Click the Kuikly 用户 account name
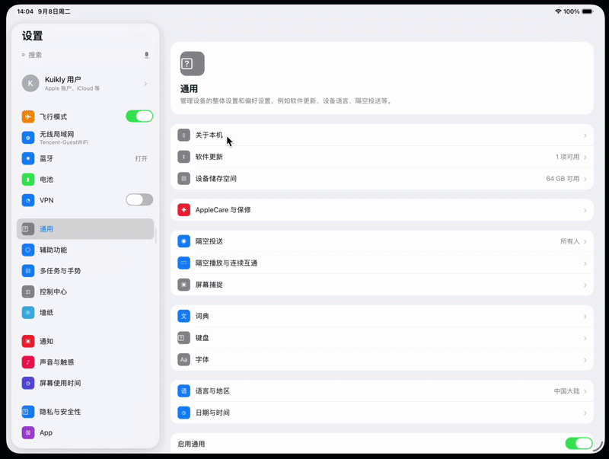The image size is (609, 459). tap(63, 80)
